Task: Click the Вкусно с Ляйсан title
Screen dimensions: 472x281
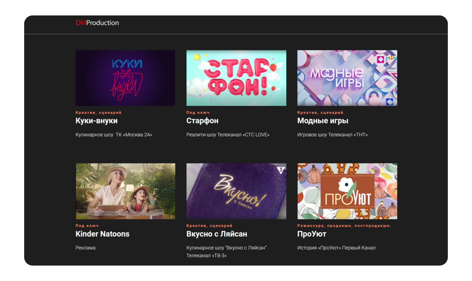Action: click(217, 234)
